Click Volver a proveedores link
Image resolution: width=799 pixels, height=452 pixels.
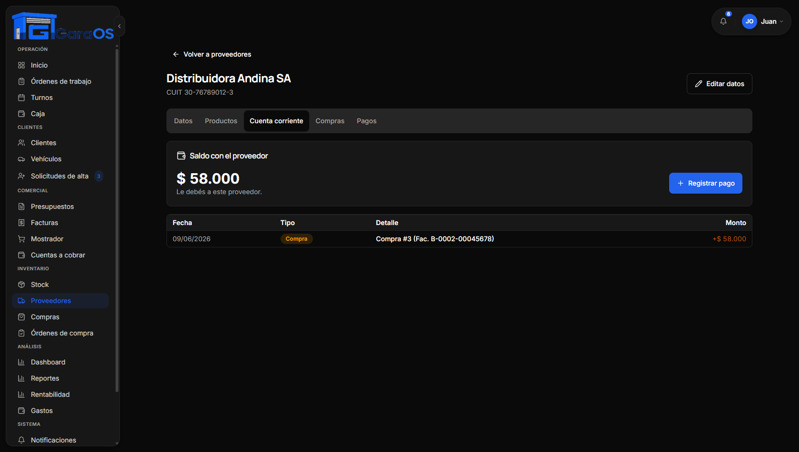[212, 54]
